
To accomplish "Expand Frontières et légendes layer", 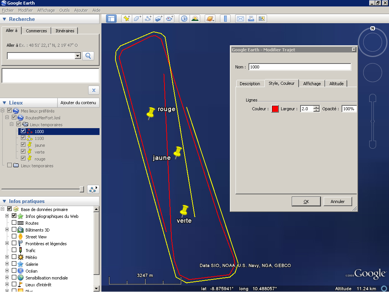I will [7, 243].
